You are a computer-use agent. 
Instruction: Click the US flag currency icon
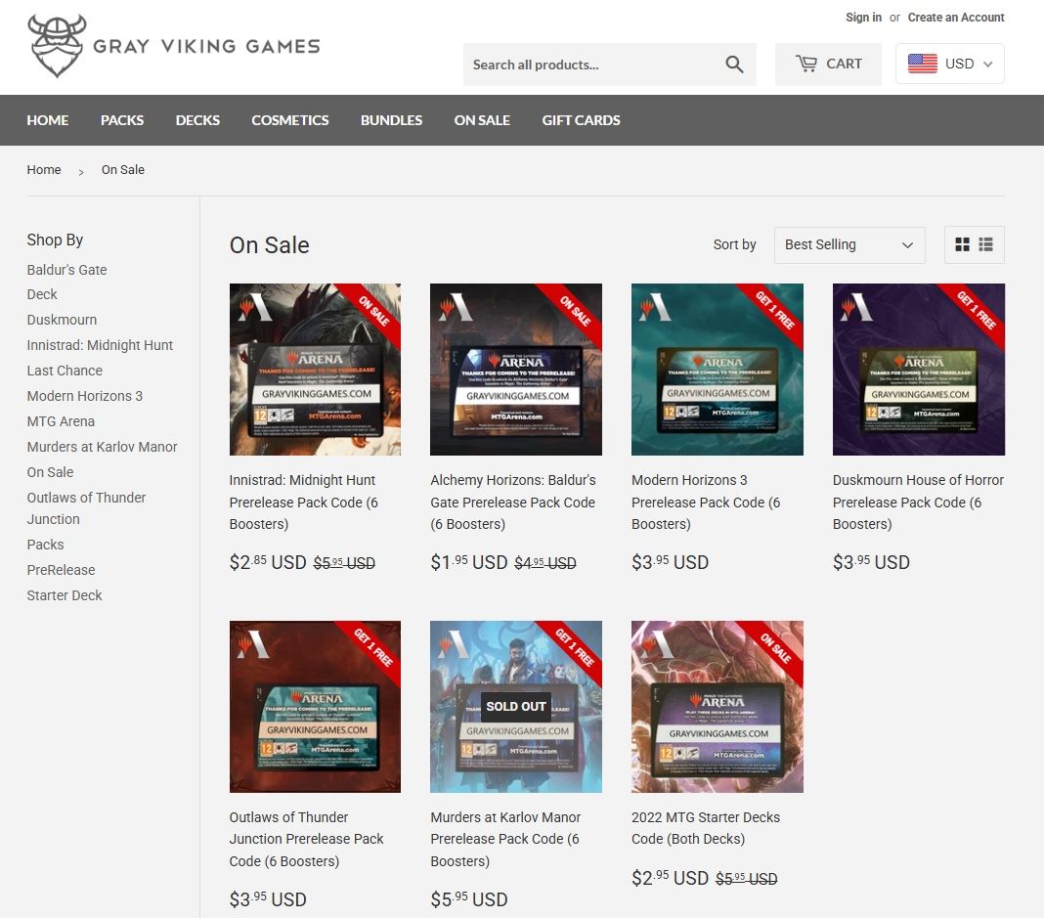pos(922,64)
